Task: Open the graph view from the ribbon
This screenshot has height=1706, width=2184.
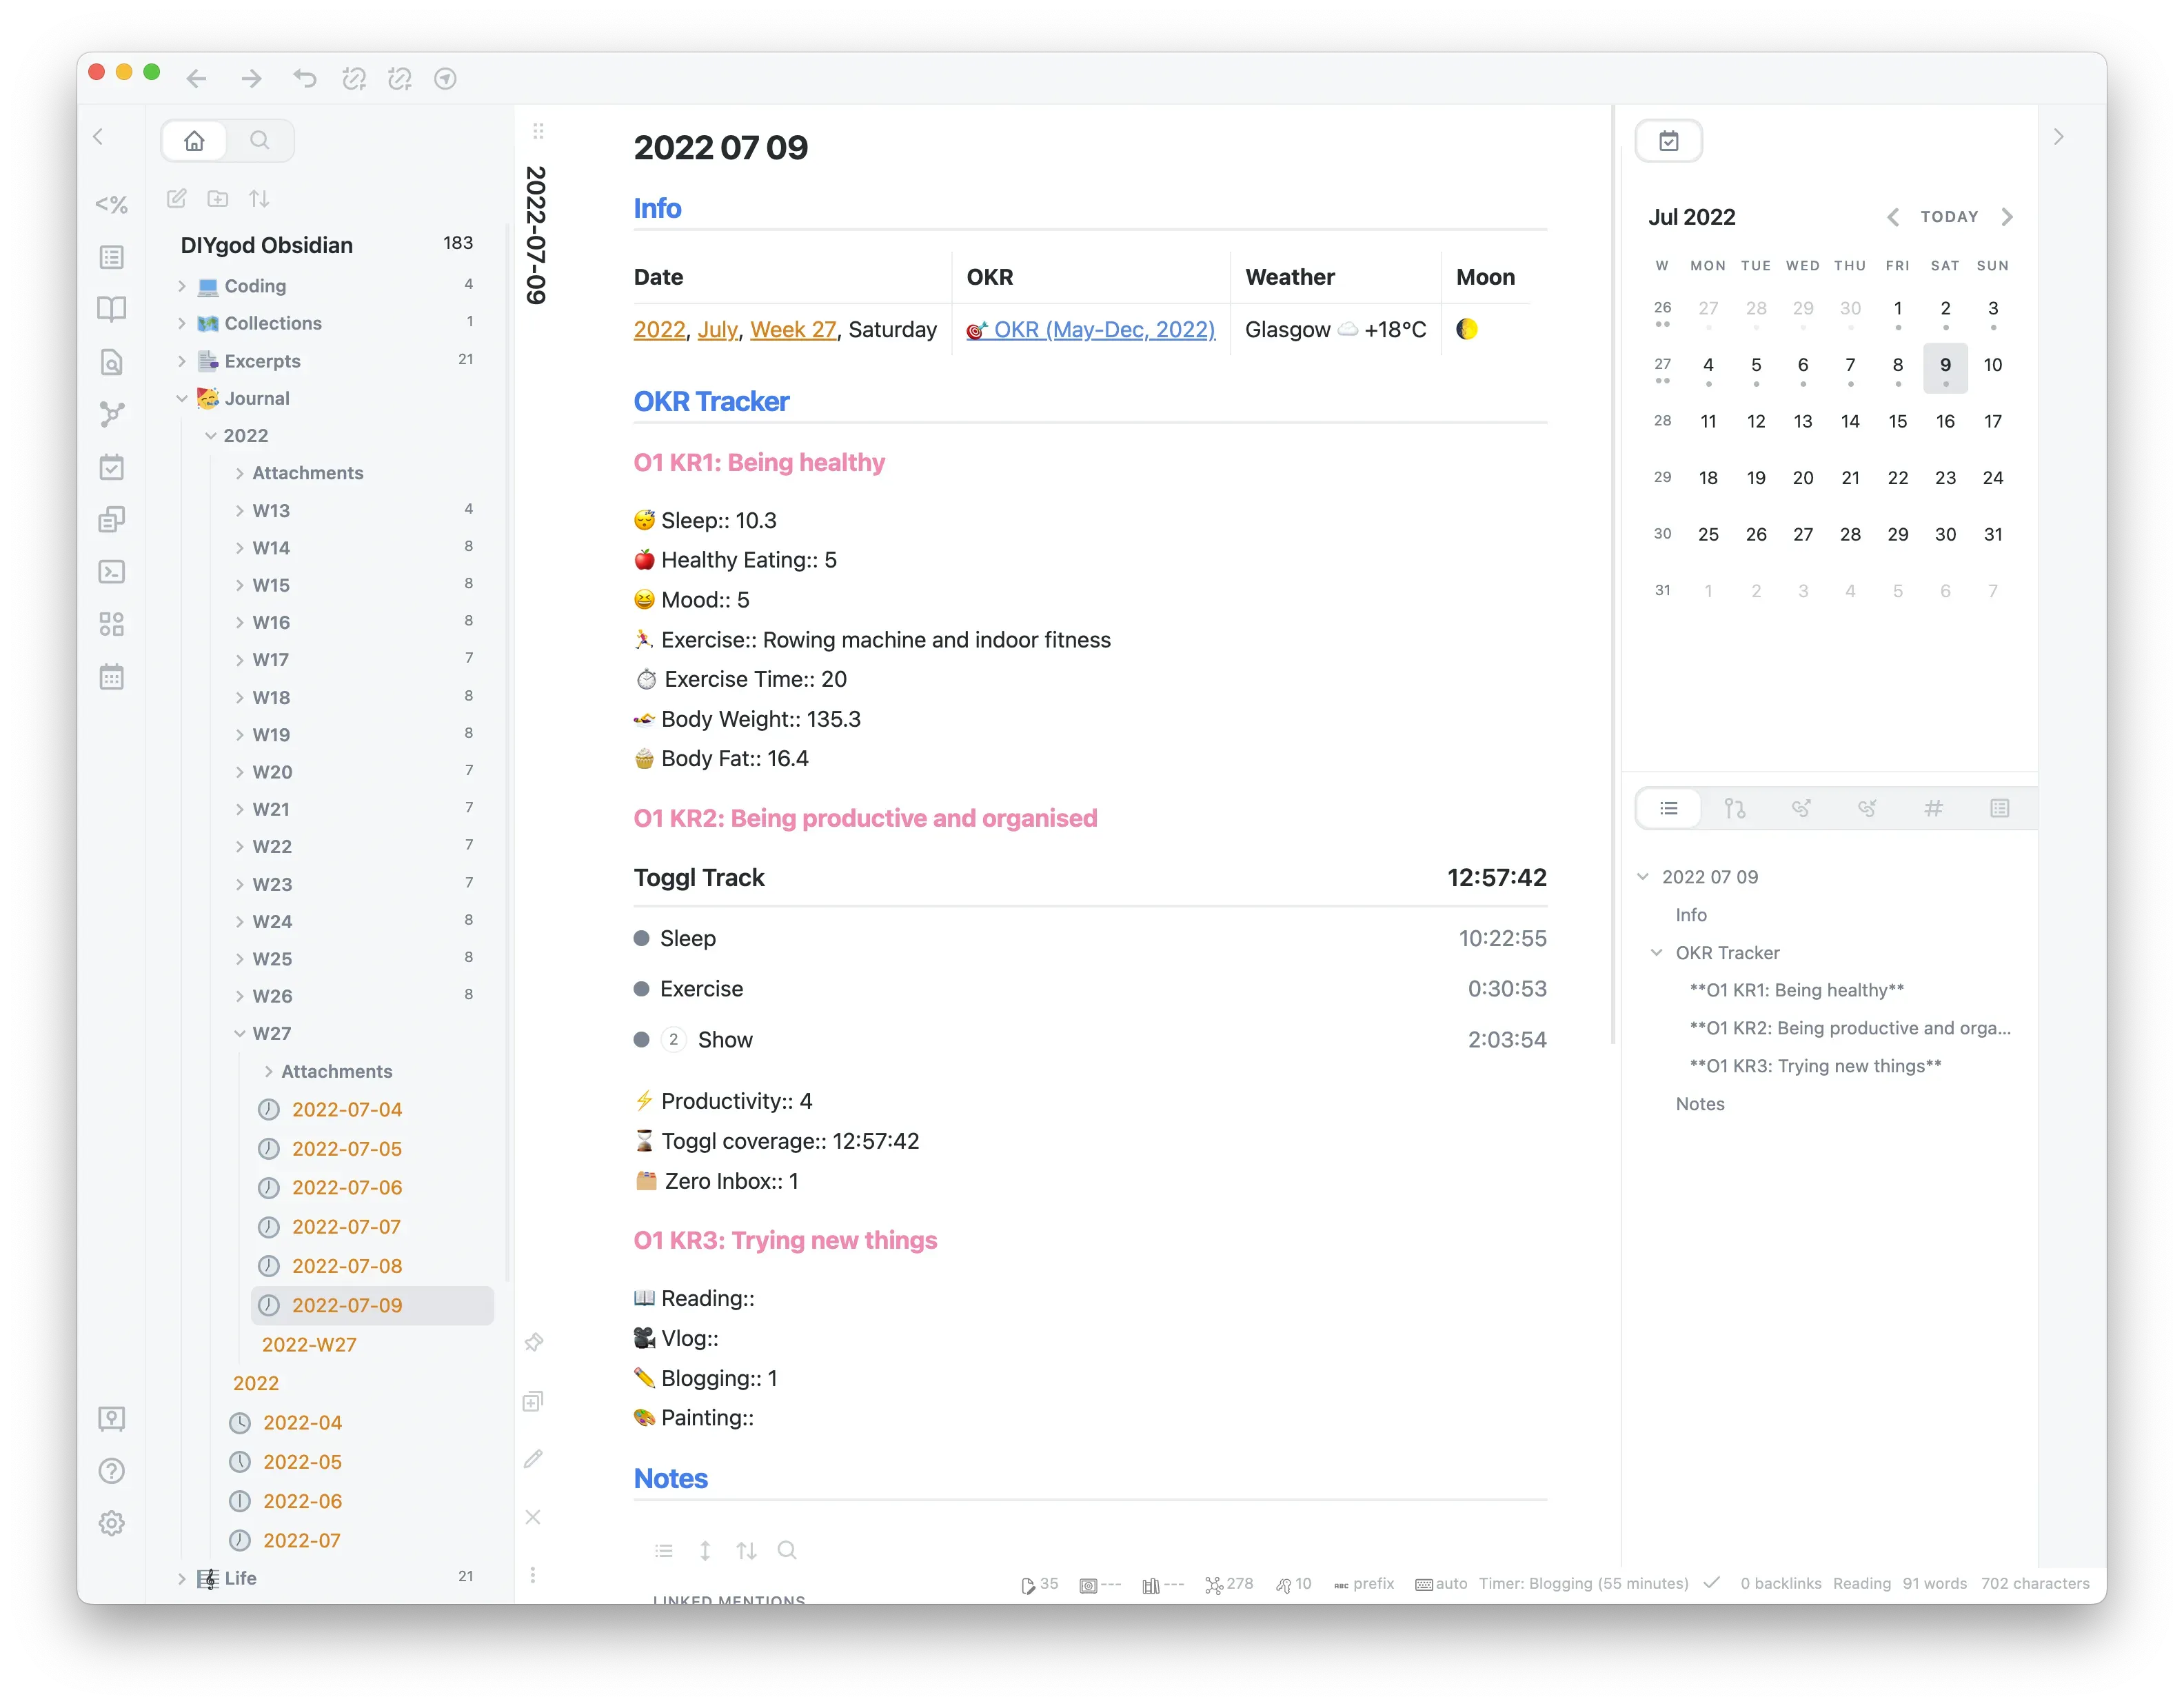Action: pos(112,414)
